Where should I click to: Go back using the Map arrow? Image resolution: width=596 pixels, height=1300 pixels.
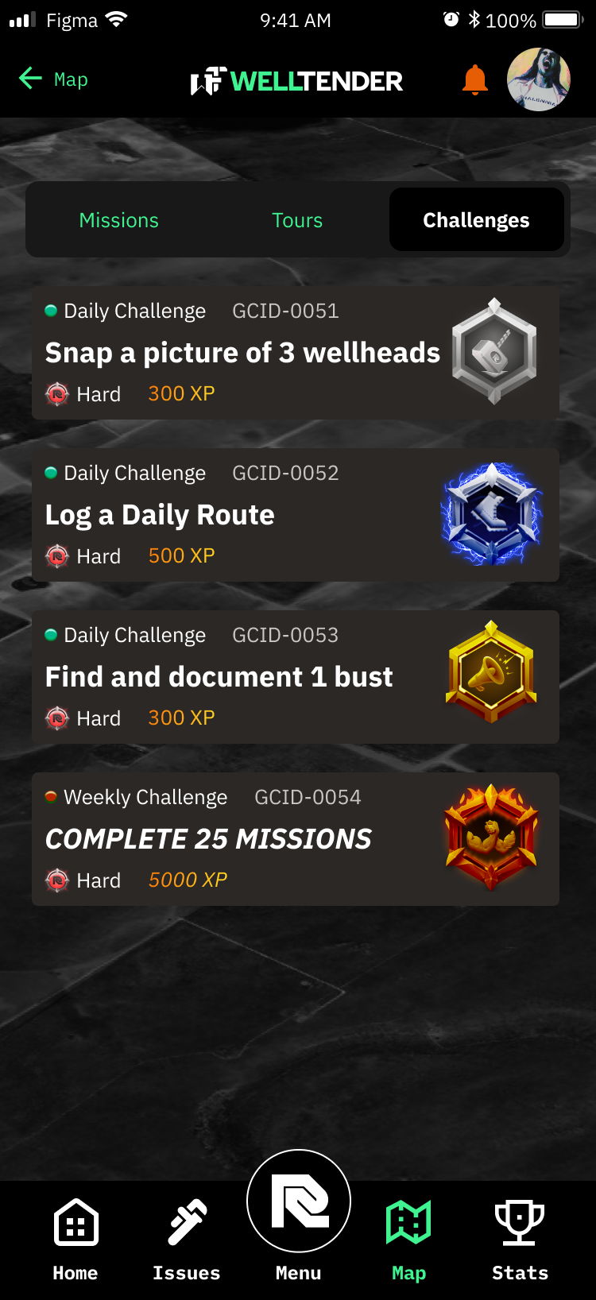(x=52, y=79)
